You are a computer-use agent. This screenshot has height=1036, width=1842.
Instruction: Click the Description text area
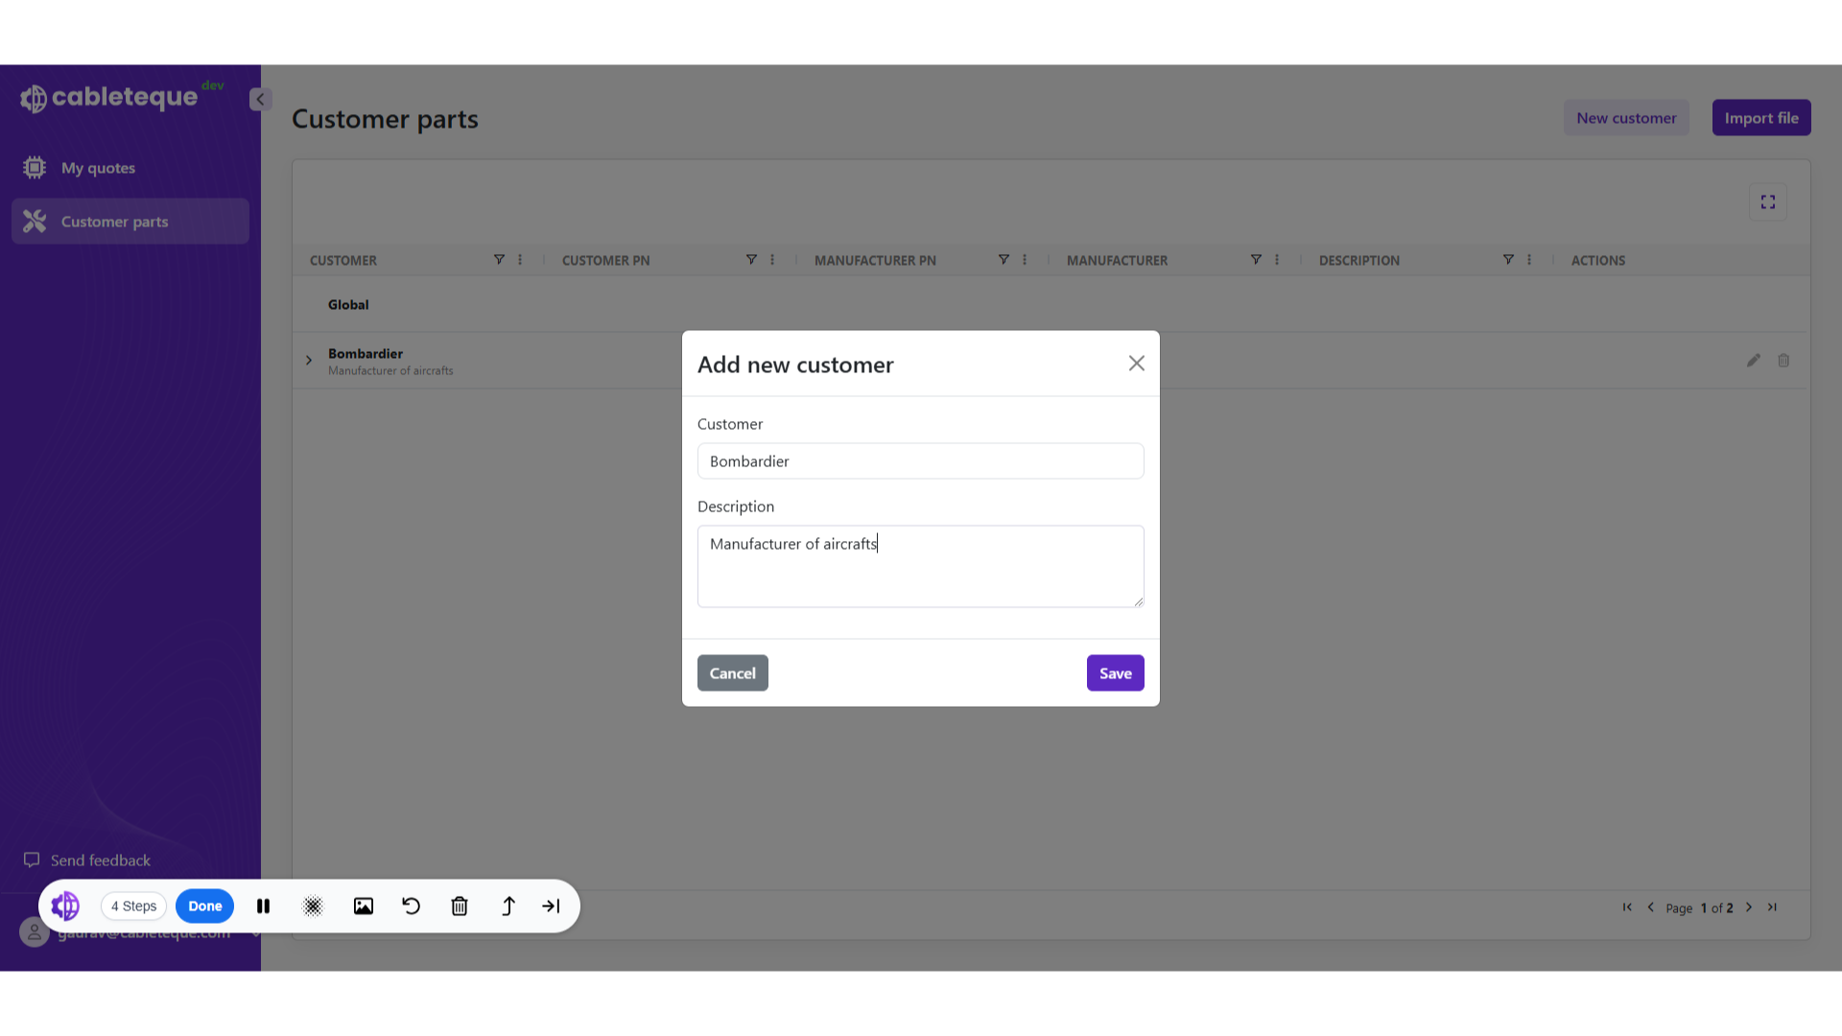920,566
